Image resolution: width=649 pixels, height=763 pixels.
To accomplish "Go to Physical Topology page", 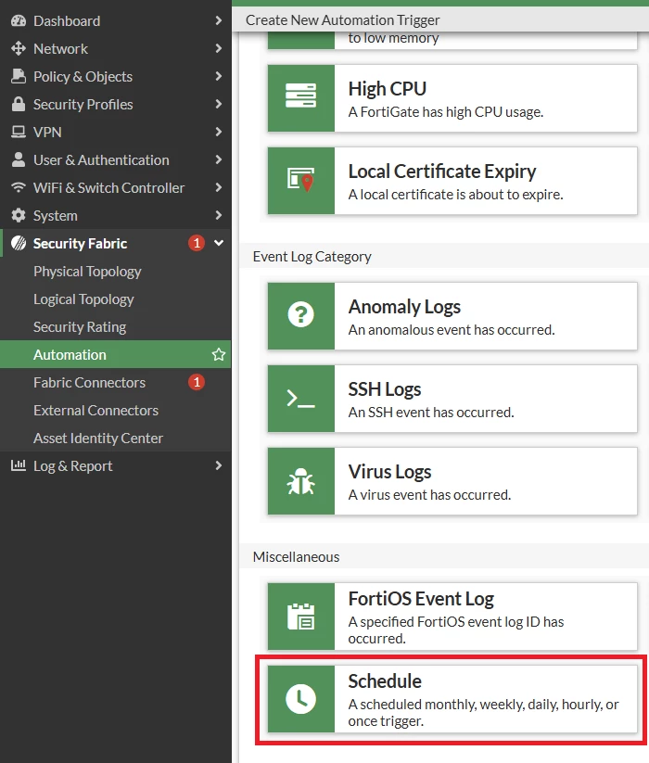I will tap(115, 271).
